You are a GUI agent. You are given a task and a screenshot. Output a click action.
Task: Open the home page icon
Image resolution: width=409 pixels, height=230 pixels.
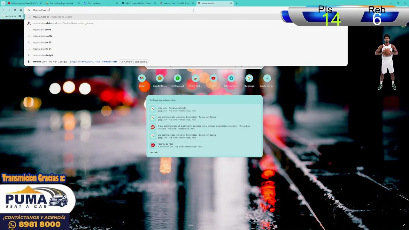pyautogui.click(x=21, y=10)
